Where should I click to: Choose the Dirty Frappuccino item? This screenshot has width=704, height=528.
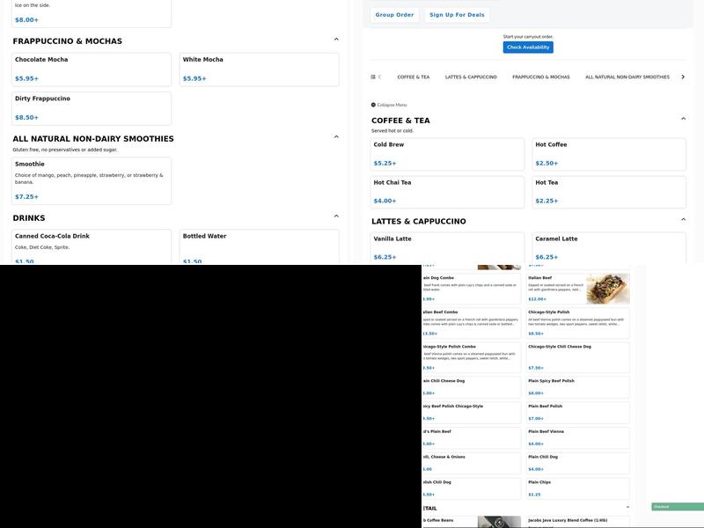click(92, 108)
